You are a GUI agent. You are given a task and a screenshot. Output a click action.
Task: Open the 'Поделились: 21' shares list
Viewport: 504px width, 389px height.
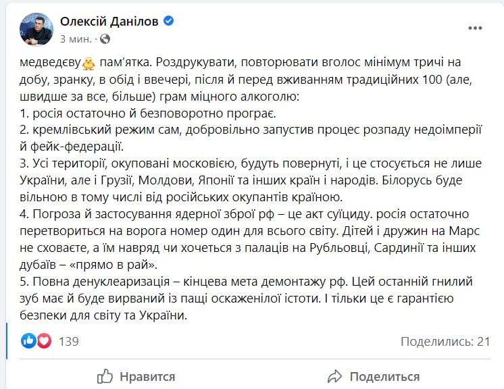pyautogui.click(x=445, y=341)
